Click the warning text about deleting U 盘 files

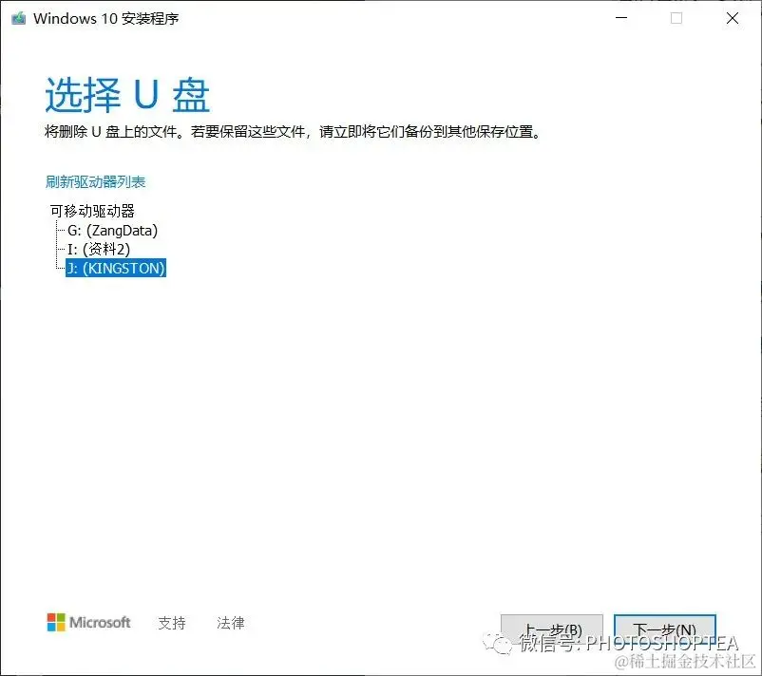coord(293,132)
